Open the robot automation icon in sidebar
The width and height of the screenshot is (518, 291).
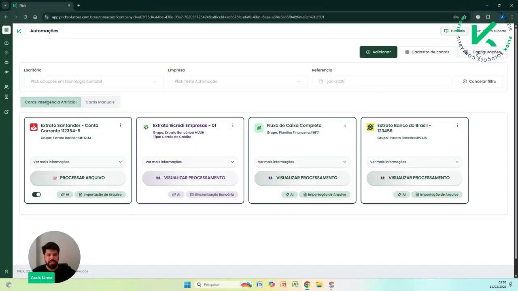(6, 62)
